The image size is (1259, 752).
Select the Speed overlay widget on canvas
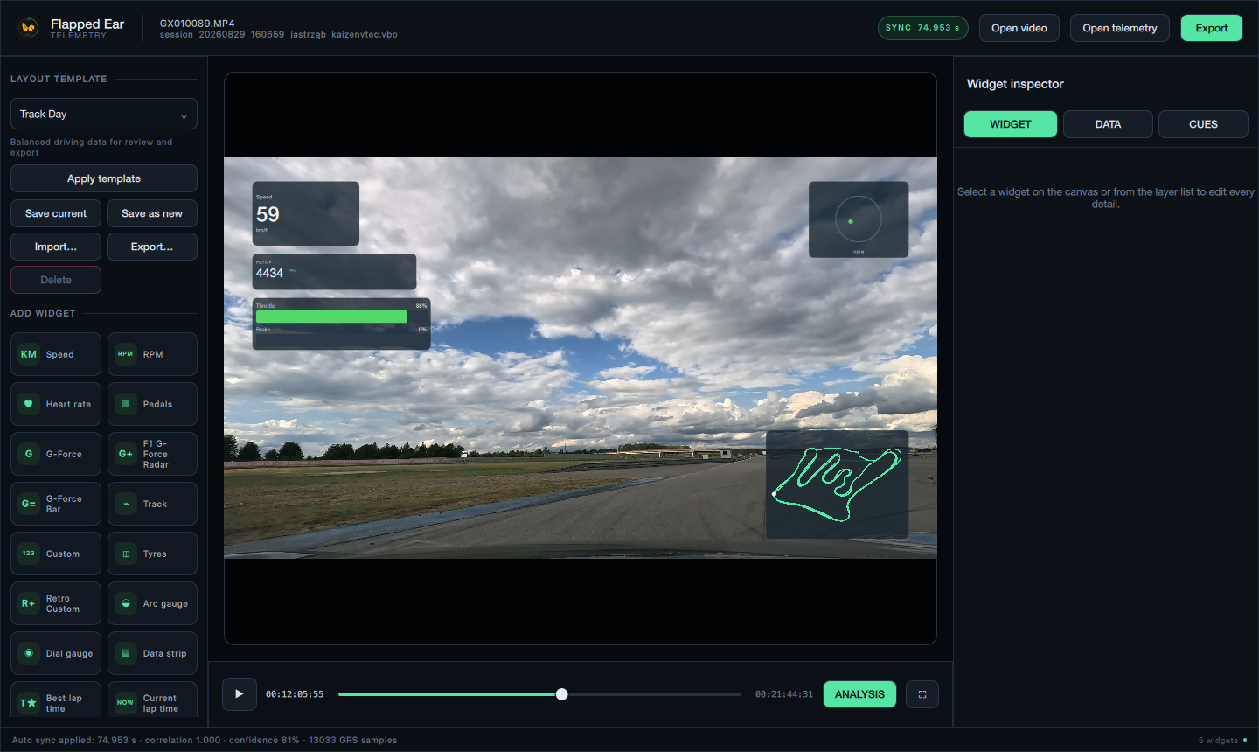tap(306, 213)
